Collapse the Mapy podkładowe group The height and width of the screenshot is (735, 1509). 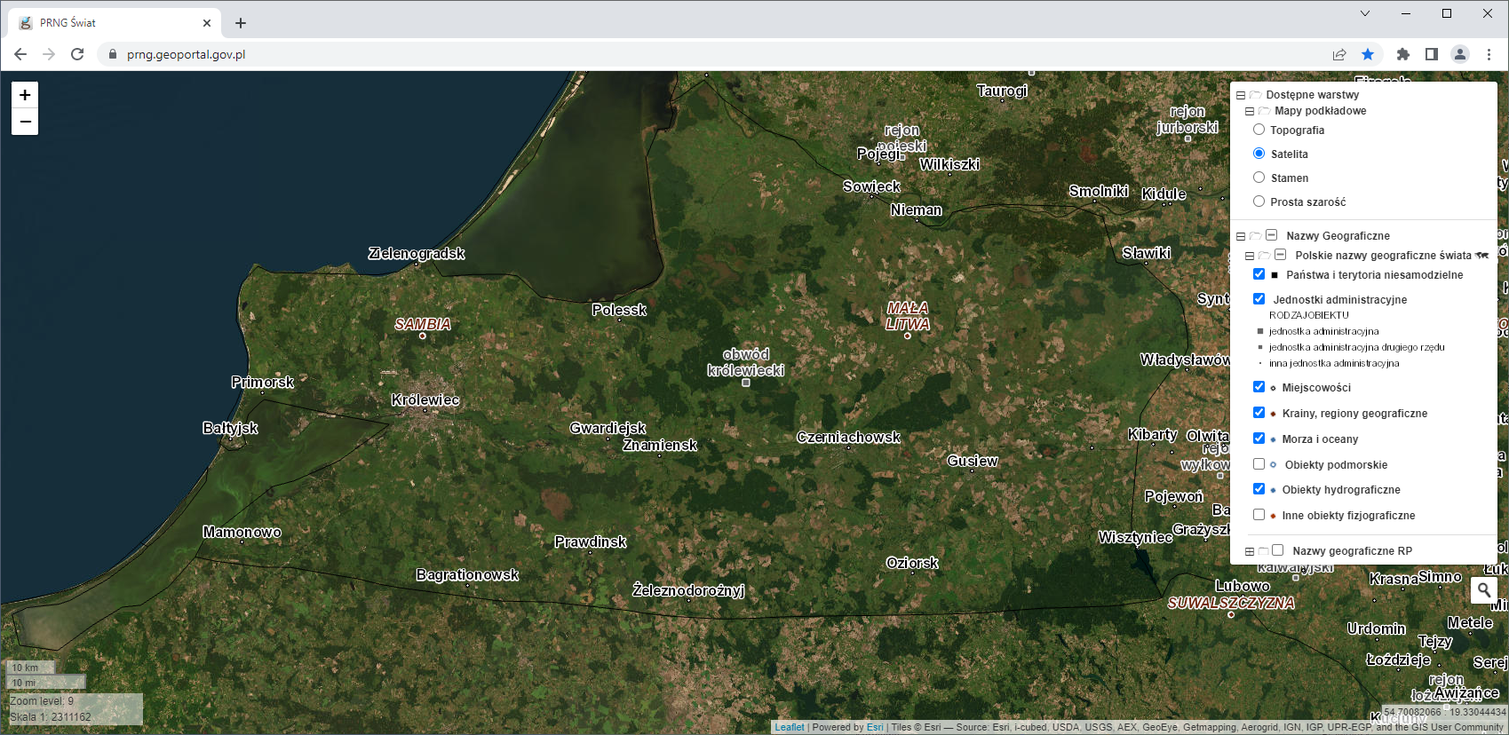pos(1250,111)
